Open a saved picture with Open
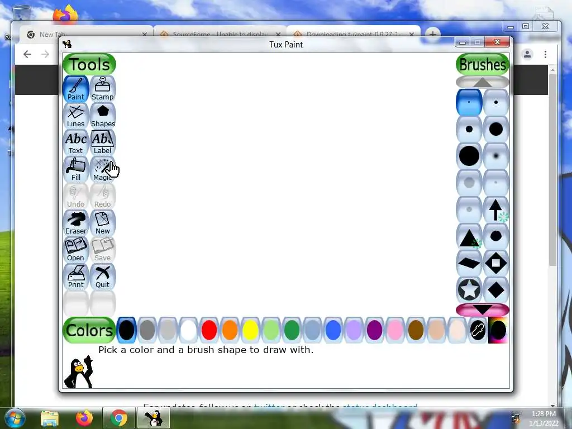 [x=76, y=250]
